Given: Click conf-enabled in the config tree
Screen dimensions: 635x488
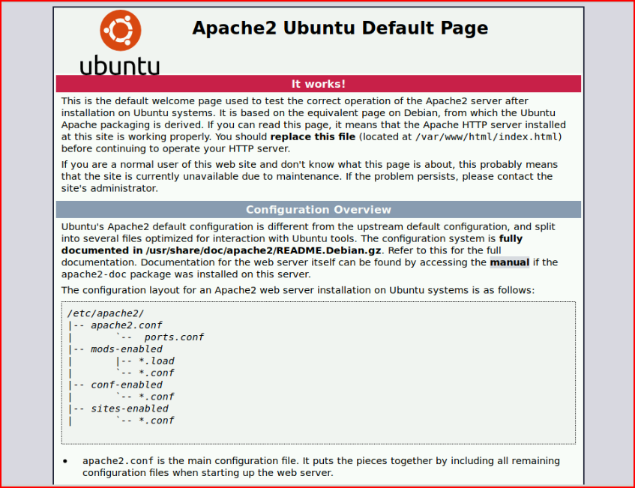Looking at the screenshot, I should [127, 385].
